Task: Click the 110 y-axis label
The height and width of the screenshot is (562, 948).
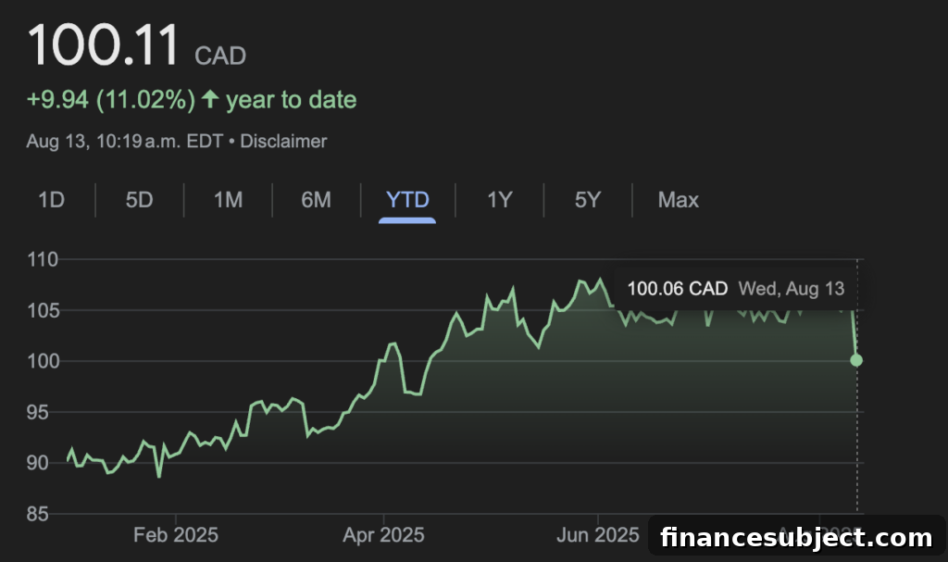Action: coord(43,259)
